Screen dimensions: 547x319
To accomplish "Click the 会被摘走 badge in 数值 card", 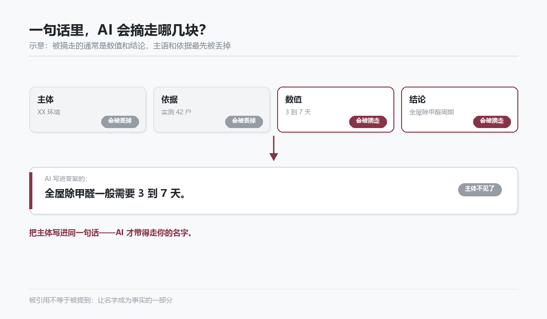I will (368, 122).
